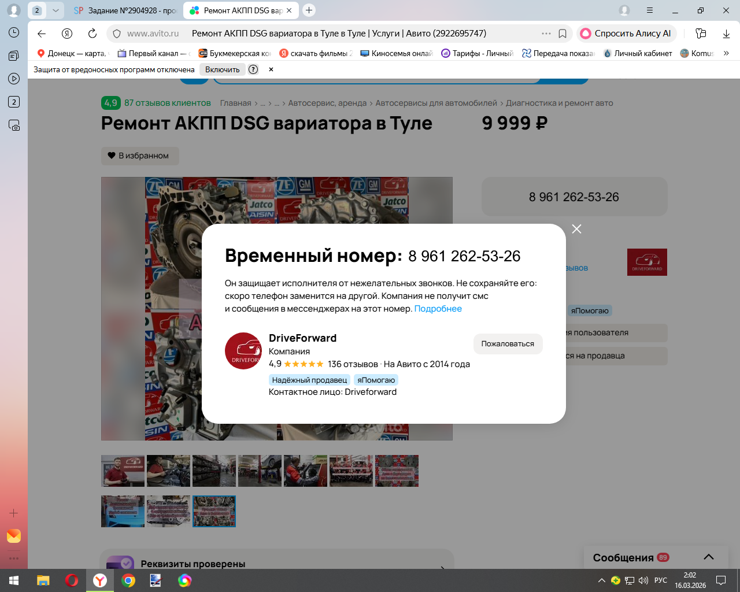Open the Тарифы - Личный bookmark
Screen dimensions: 740x592
point(477,53)
